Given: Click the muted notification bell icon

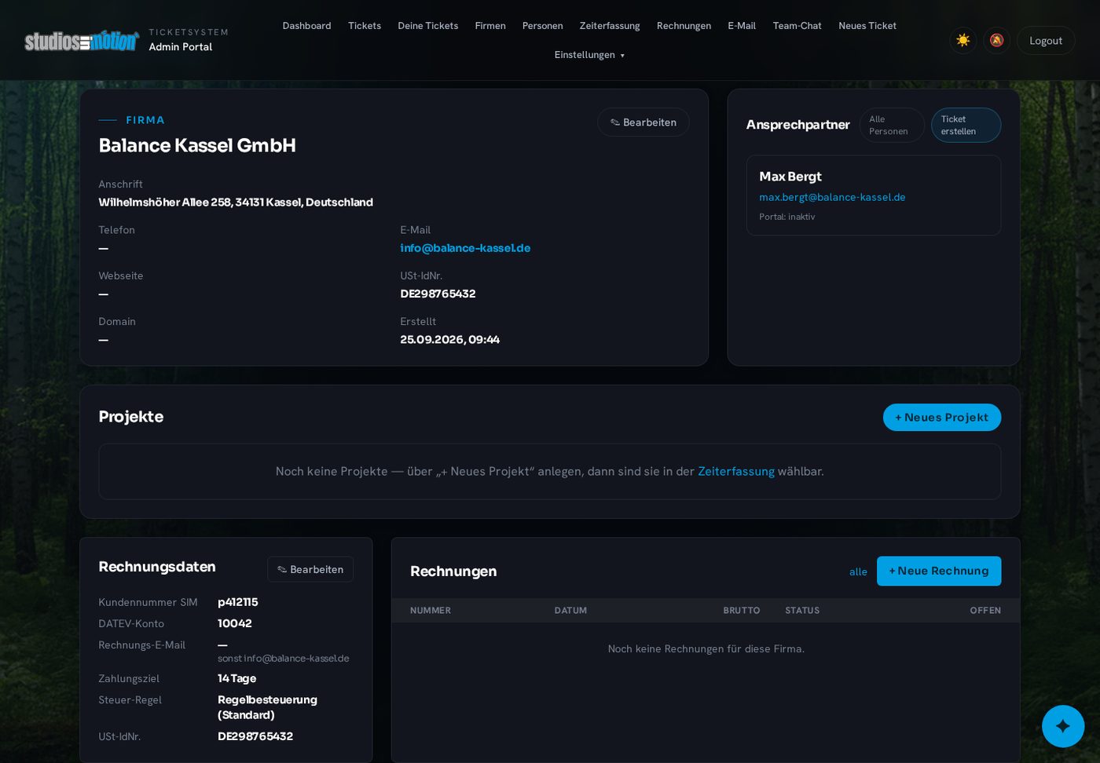Looking at the screenshot, I should pos(996,40).
